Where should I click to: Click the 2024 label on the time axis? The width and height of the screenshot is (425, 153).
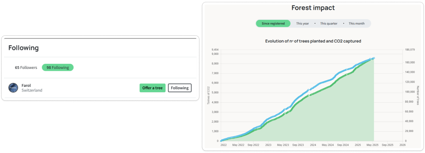pos(313,145)
